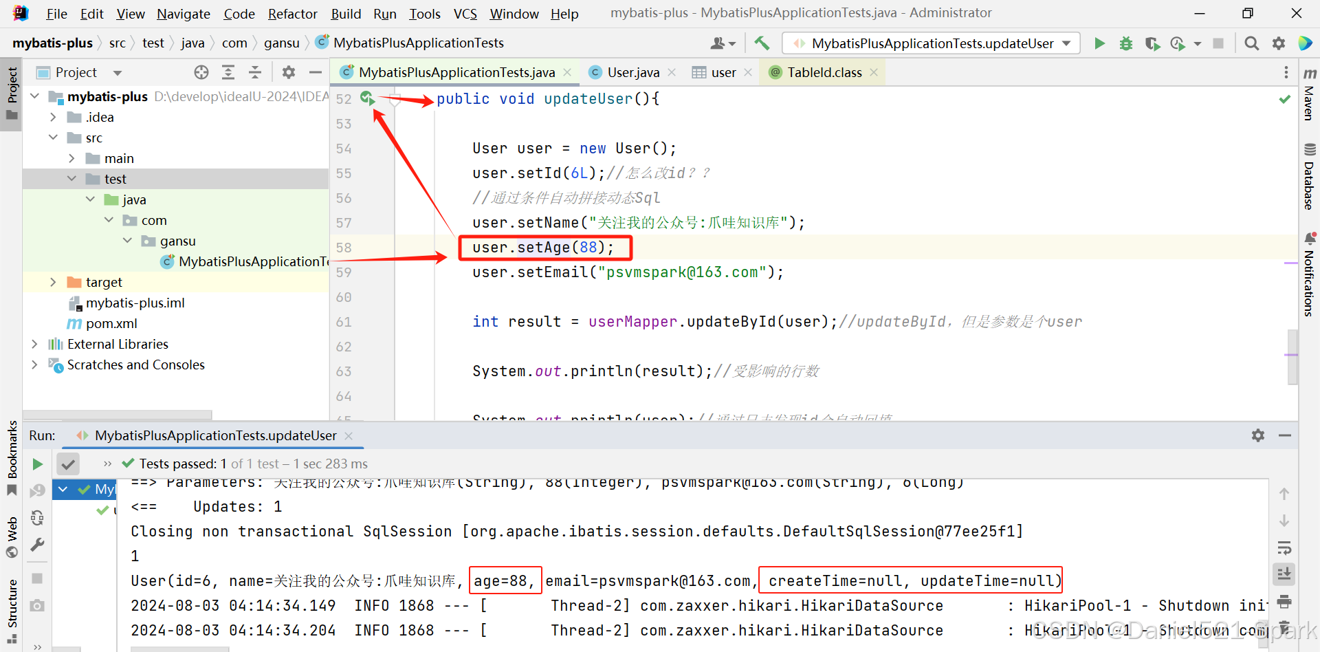Screen dimensions: 1320x652
Task: Run the updateUser configuration
Action: (1099, 43)
